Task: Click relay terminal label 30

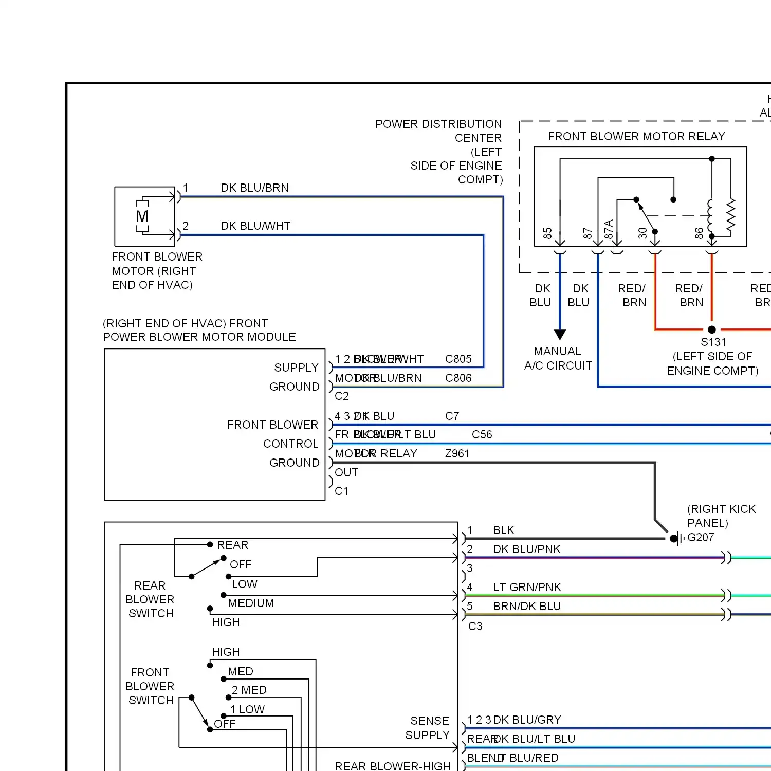Action: (x=643, y=233)
